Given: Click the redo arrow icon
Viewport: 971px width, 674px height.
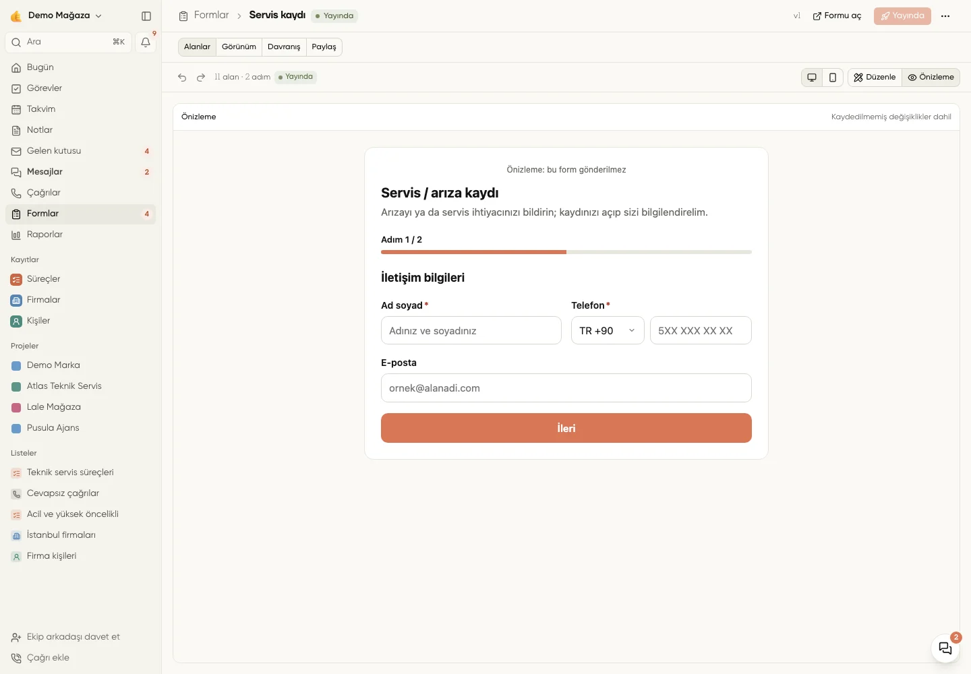Looking at the screenshot, I should (201, 78).
